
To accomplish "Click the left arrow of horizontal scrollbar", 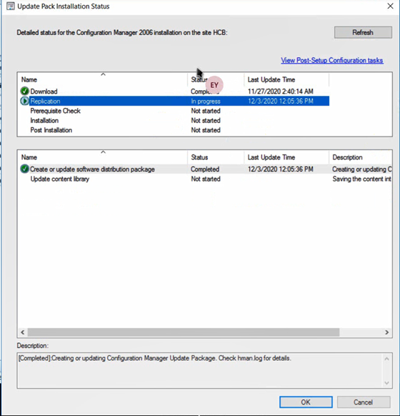I will tap(23, 332).
